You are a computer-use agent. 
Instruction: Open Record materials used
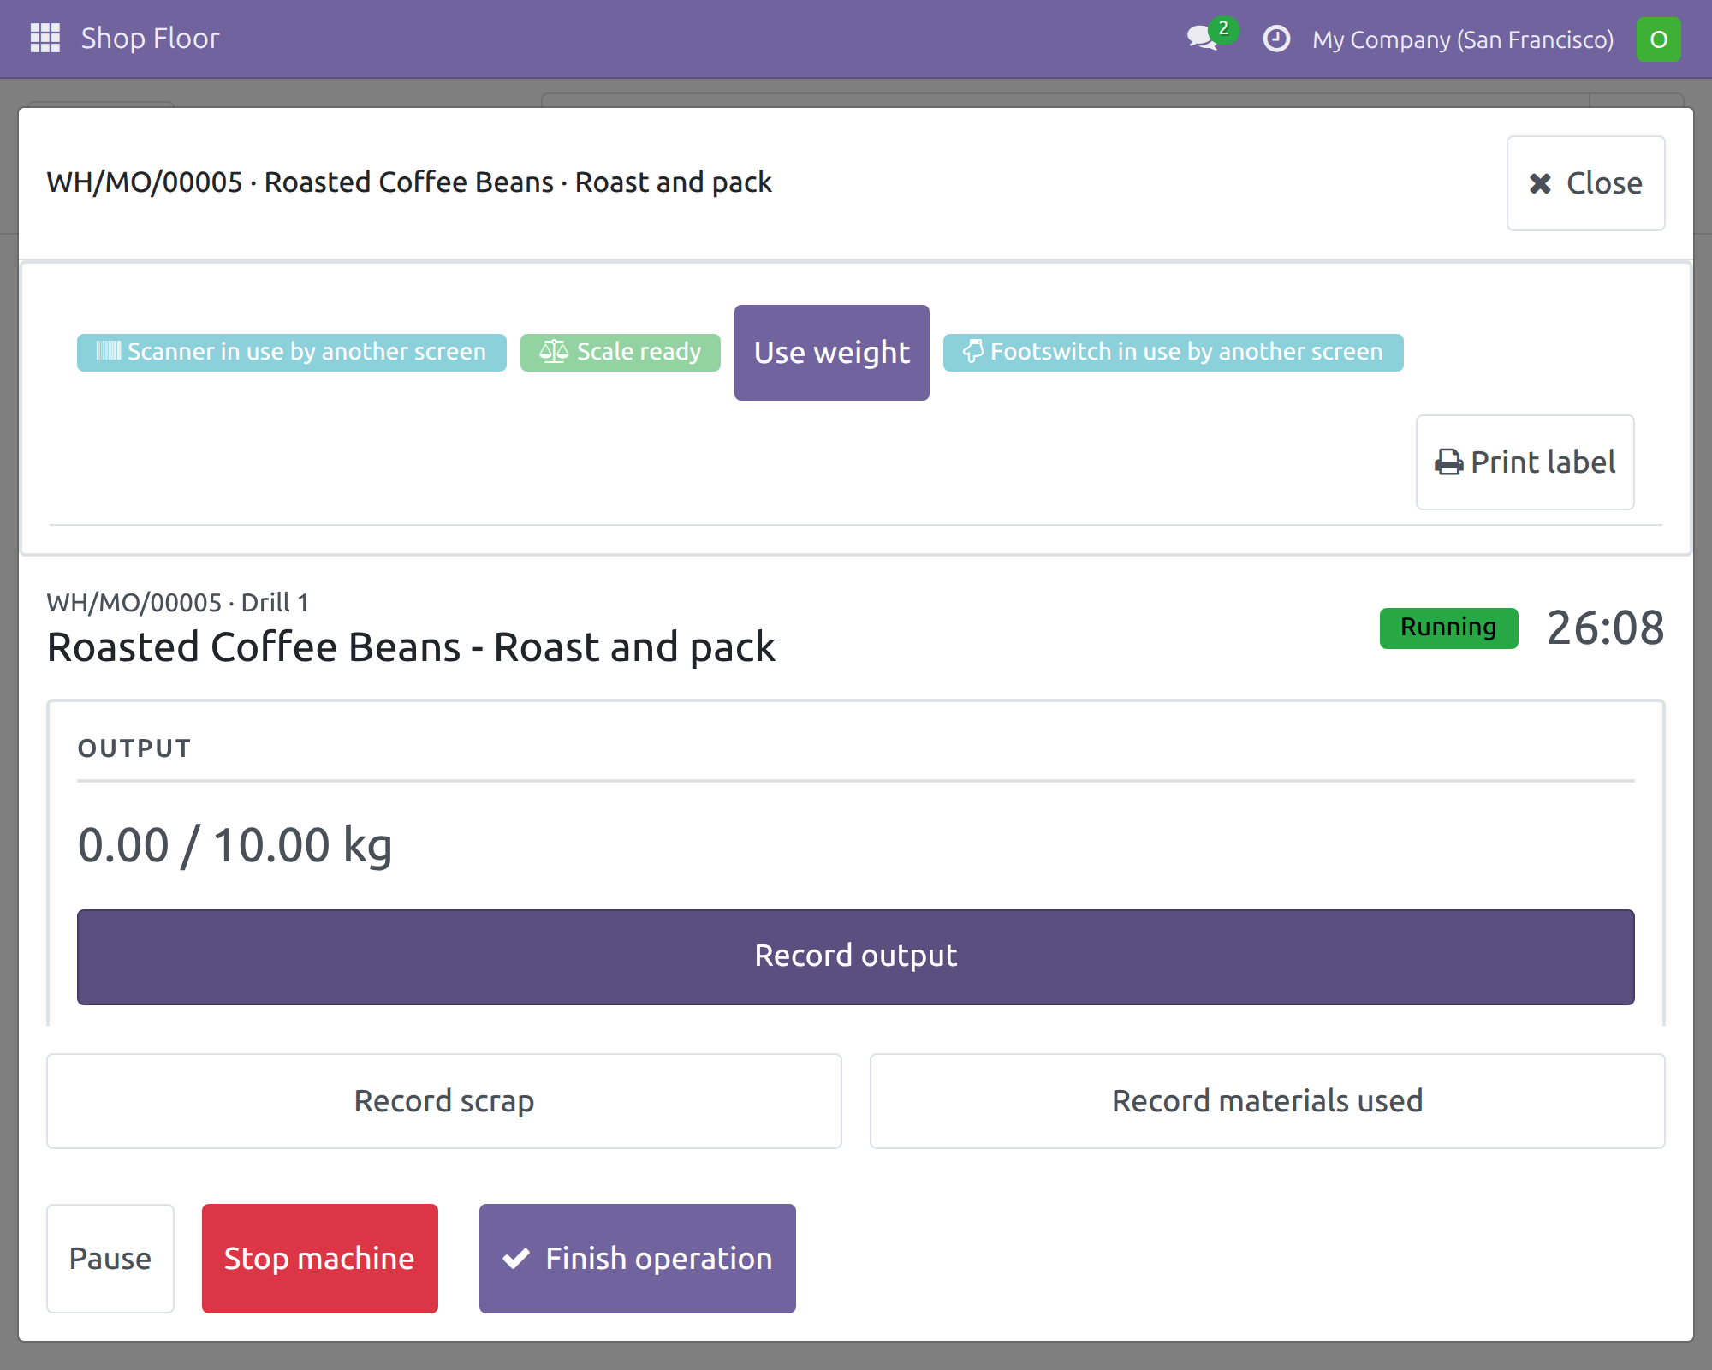pos(1268,1101)
